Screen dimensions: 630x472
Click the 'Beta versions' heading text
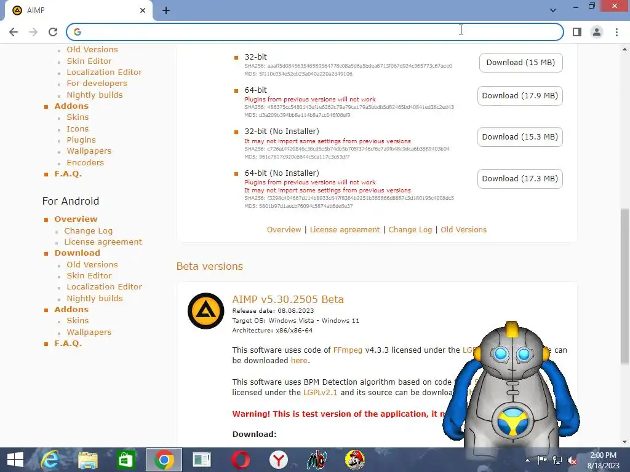[x=209, y=267]
